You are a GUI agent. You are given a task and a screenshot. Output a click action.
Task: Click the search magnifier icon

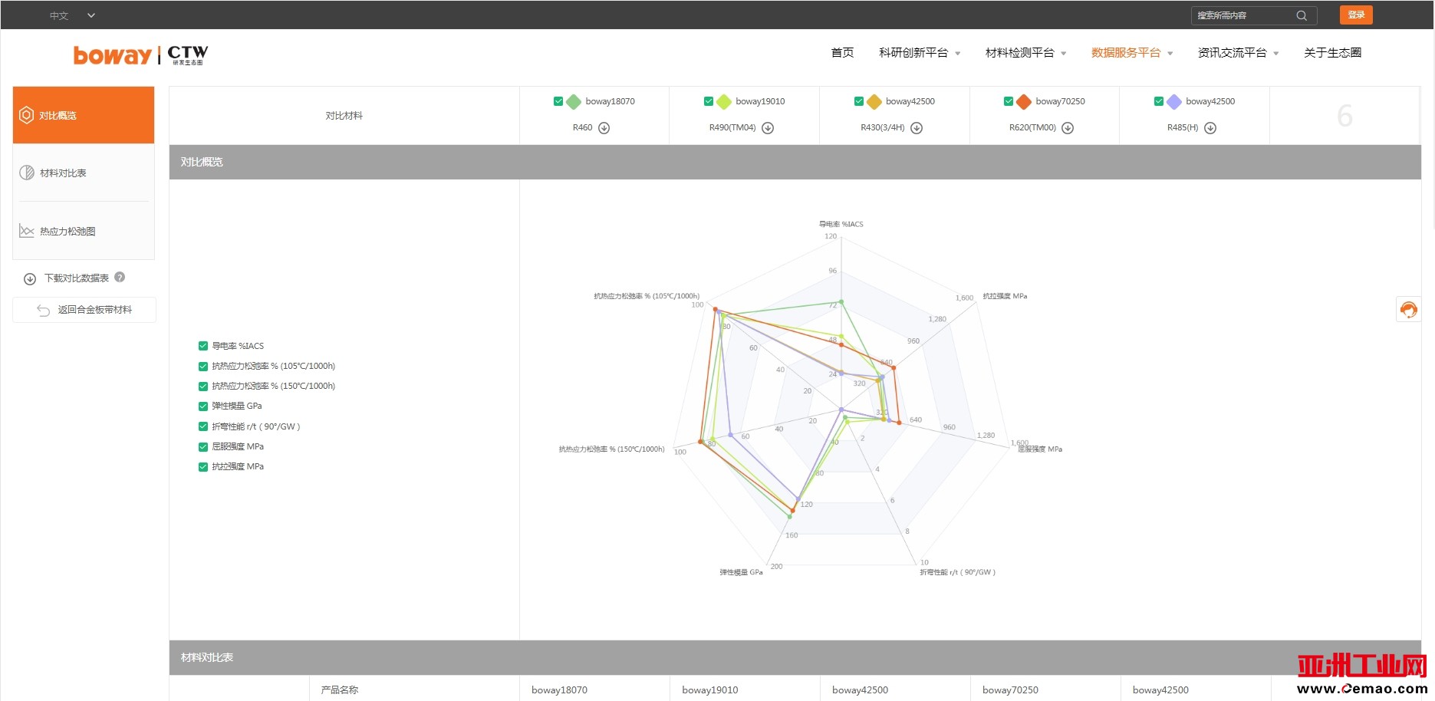pyautogui.click(x=1302, y=15)
